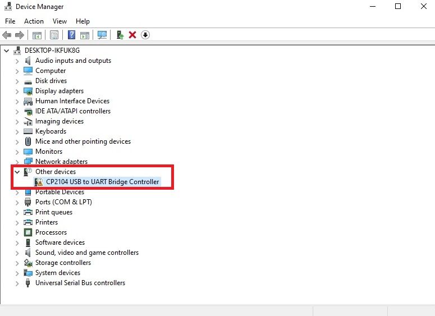Click the down-arrow Disable device icon
Image resolution: width=435 pixels, height=316 pixels.
(145, 35)
